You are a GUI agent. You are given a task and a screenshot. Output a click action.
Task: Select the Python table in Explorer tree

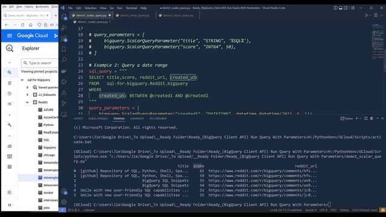coord(48,125)
